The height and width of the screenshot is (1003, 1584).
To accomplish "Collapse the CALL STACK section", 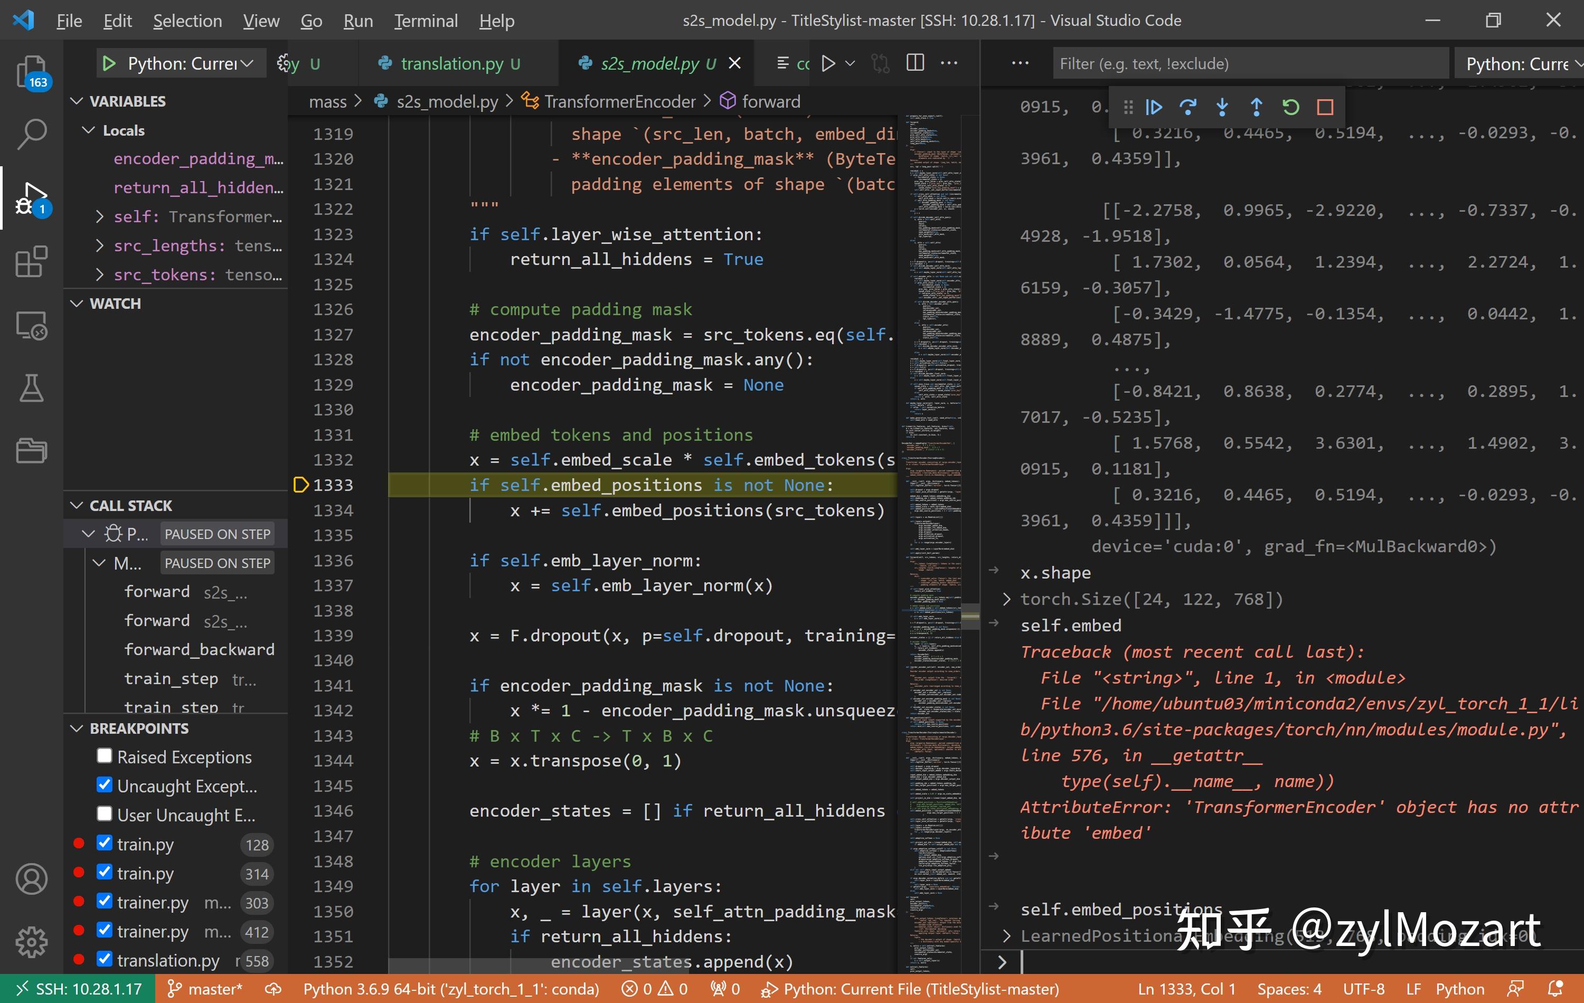I will point(77,505).
